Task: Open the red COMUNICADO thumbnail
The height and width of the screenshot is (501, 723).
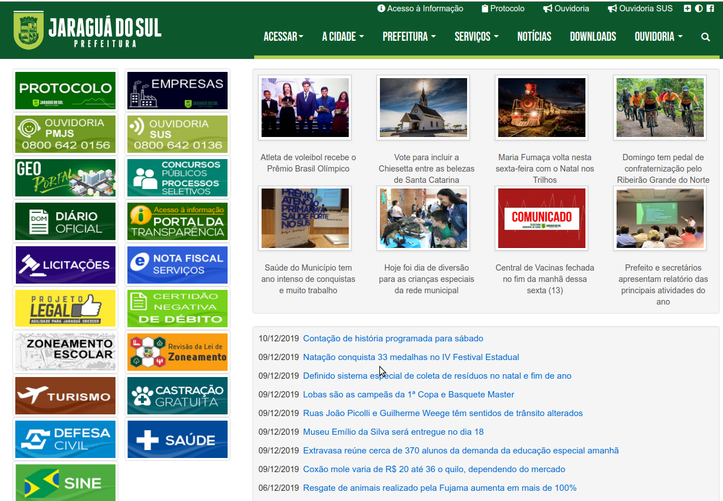Action: pyautogui.click(x=542, y=218)
